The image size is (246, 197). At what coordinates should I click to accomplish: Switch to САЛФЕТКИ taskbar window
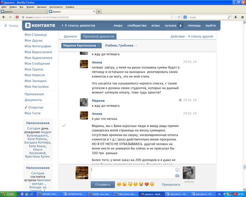pos(74,194)
